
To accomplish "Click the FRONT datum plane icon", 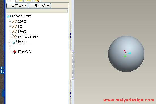I will [14, 32].
